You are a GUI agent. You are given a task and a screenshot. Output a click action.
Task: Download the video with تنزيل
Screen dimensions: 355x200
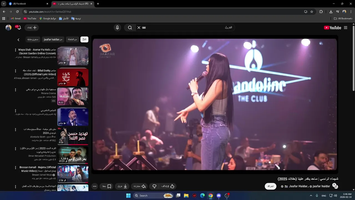[x=122, y=186]
